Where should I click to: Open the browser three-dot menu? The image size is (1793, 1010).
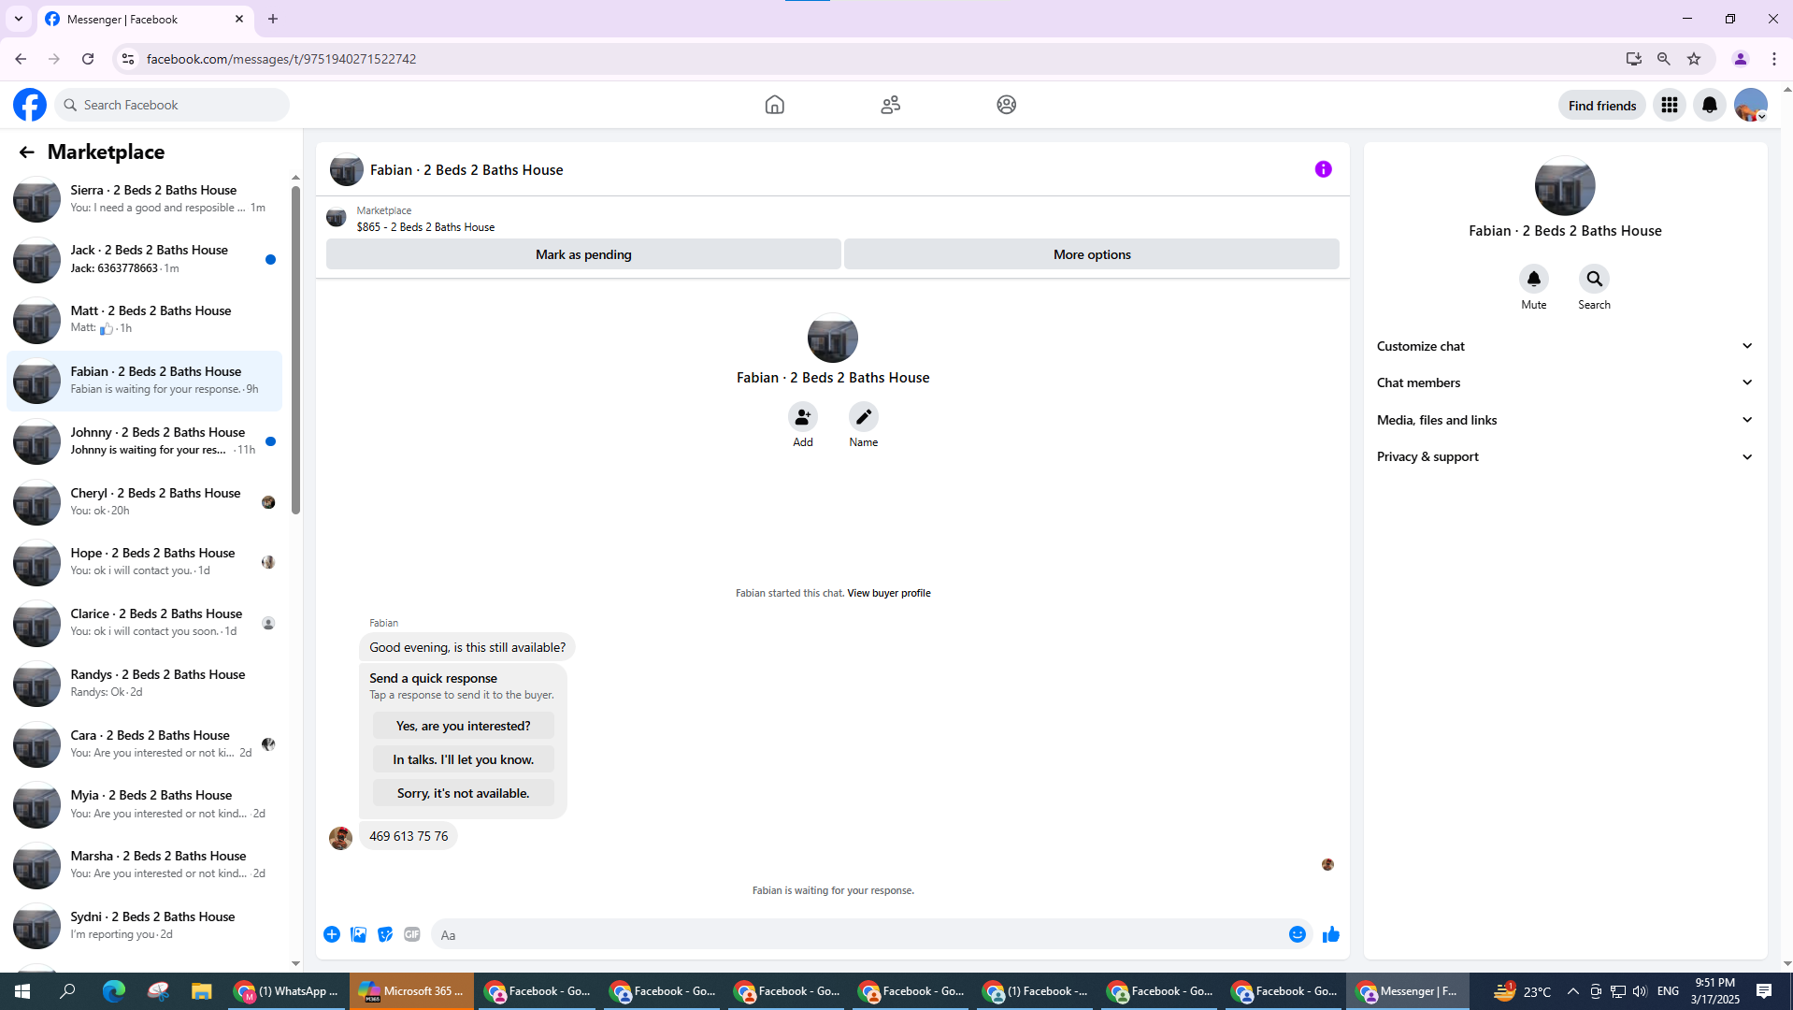click(x=1774, y=59)
